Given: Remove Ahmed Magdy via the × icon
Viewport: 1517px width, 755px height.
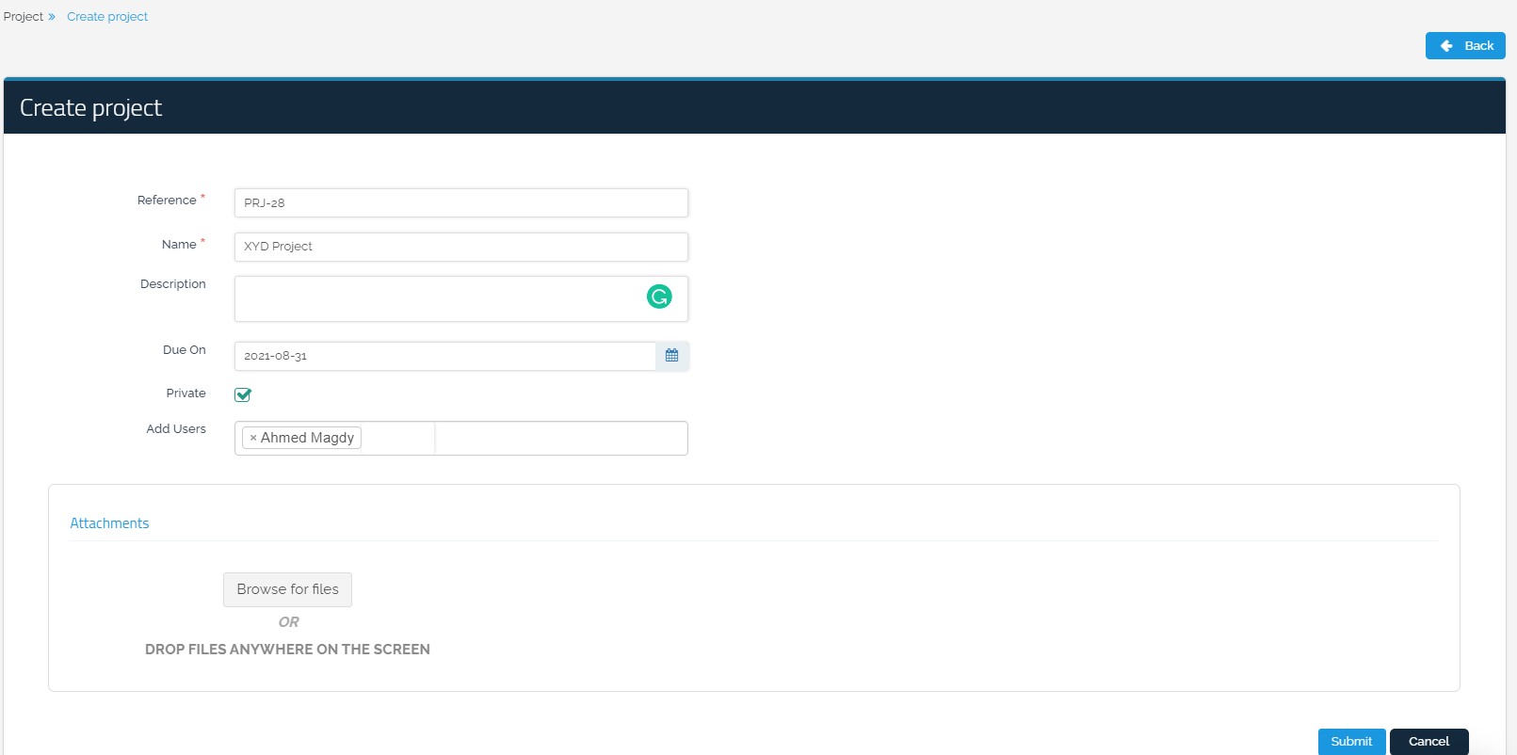Looking at the screenshot, I should pos(253,438).
